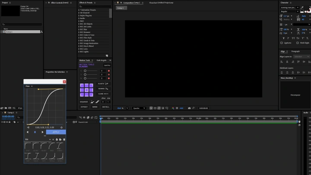The height and width of the screenshot is (175, 311).
Task: Click the snapshot camera icon below the viewer
Action: (189, 108)
